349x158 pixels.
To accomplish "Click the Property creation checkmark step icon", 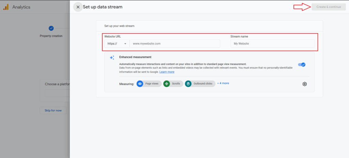I will pos(51,28).
